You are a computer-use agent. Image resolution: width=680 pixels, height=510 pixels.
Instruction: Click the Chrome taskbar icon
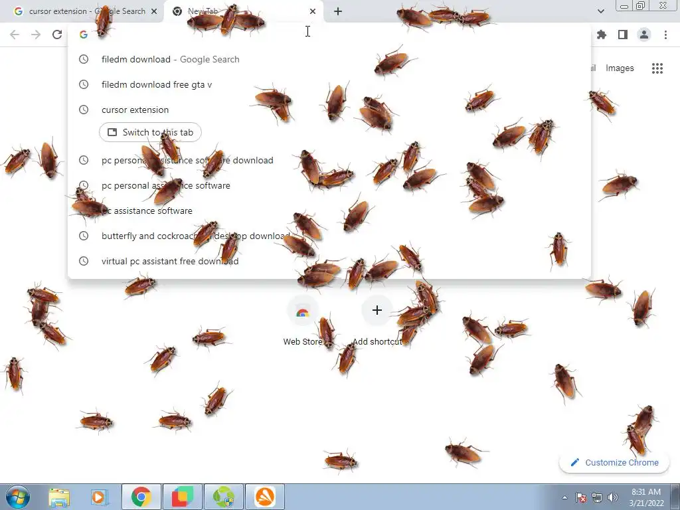coord(141,497)
